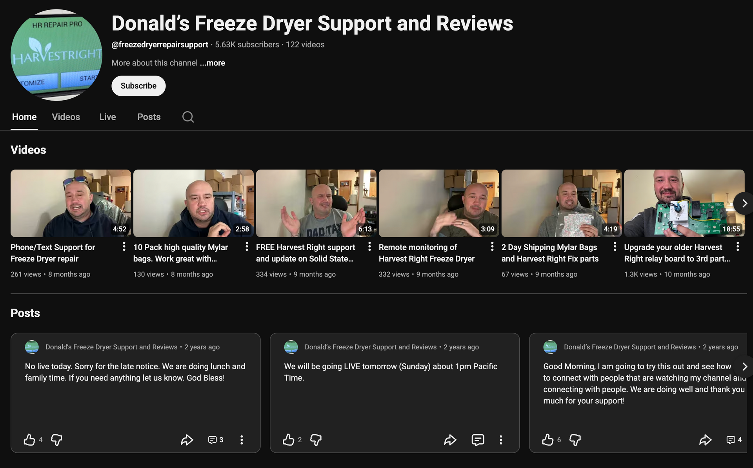Open comments on 'No live today' post
753x468 pixels.
pyautogui.click(x=213, y=440)
